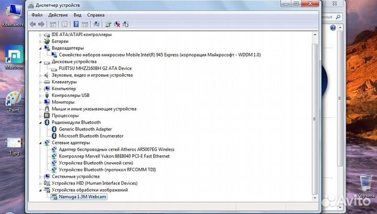Open the Корзина recycle bin
377x214 pixels.
coord(365,186)
